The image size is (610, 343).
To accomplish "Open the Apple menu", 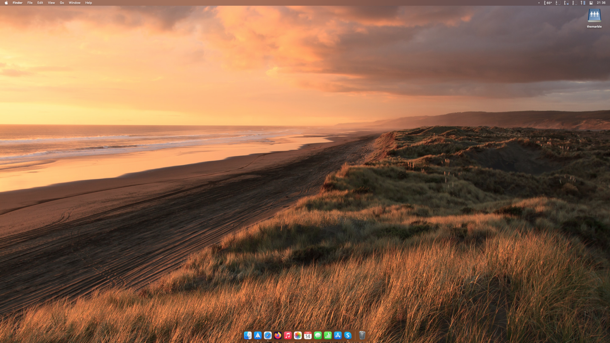I will click(6, 3).
